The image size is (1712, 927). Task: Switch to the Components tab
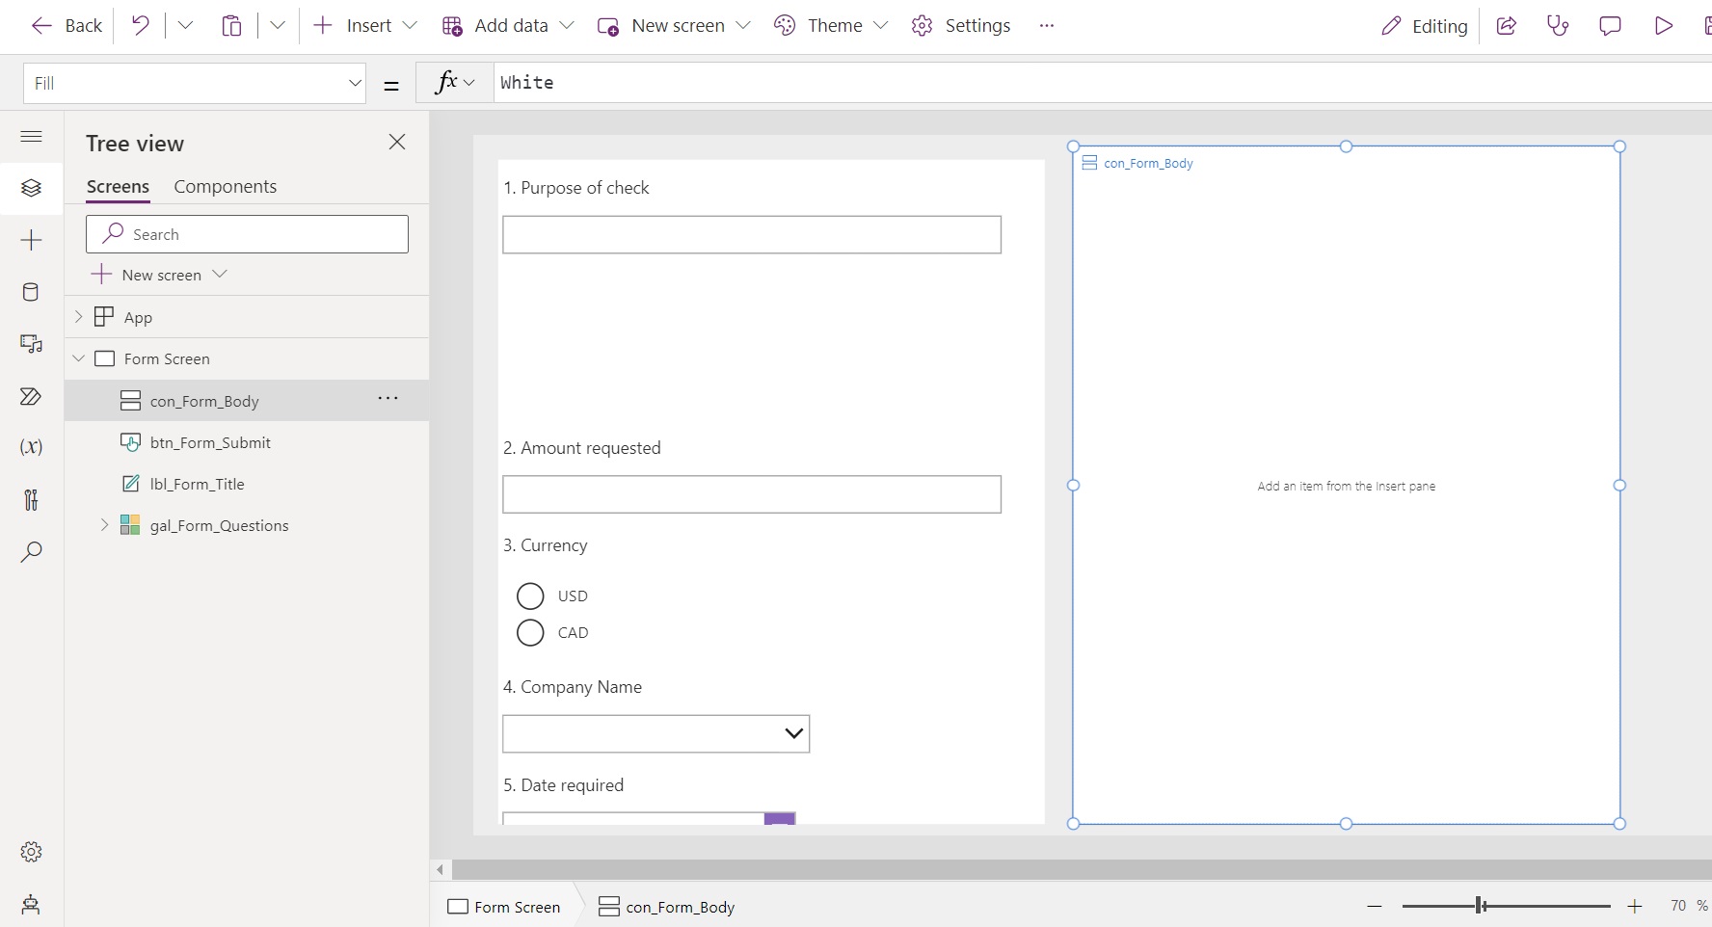pos(225,186)
